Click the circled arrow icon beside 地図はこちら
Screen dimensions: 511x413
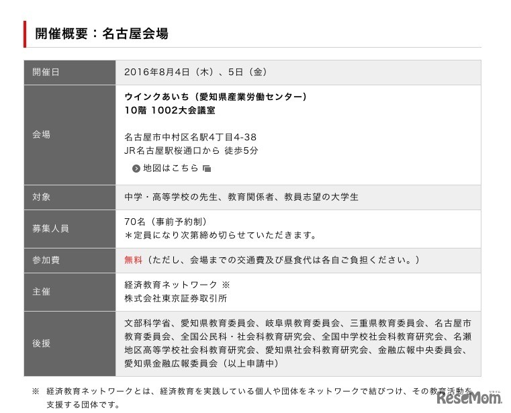tap(136, 169)
